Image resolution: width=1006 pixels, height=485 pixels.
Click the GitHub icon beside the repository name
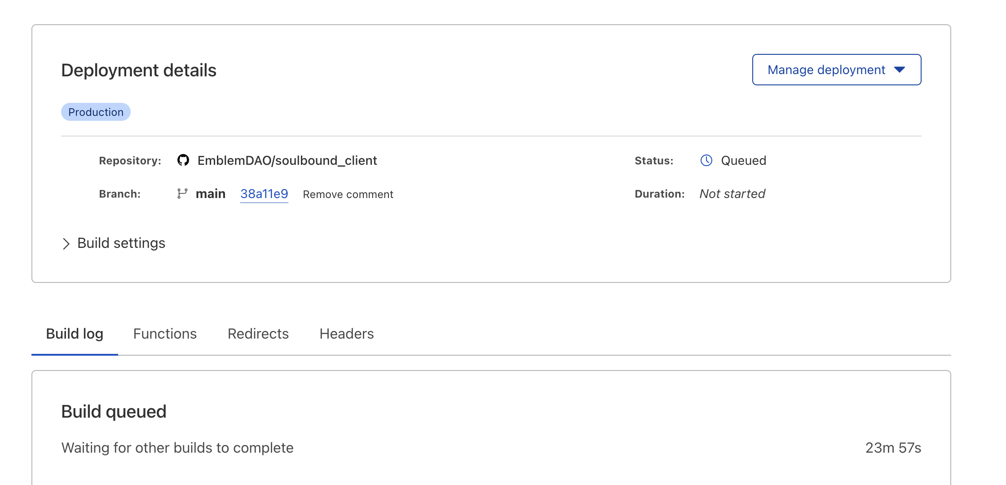coord(183,160)
